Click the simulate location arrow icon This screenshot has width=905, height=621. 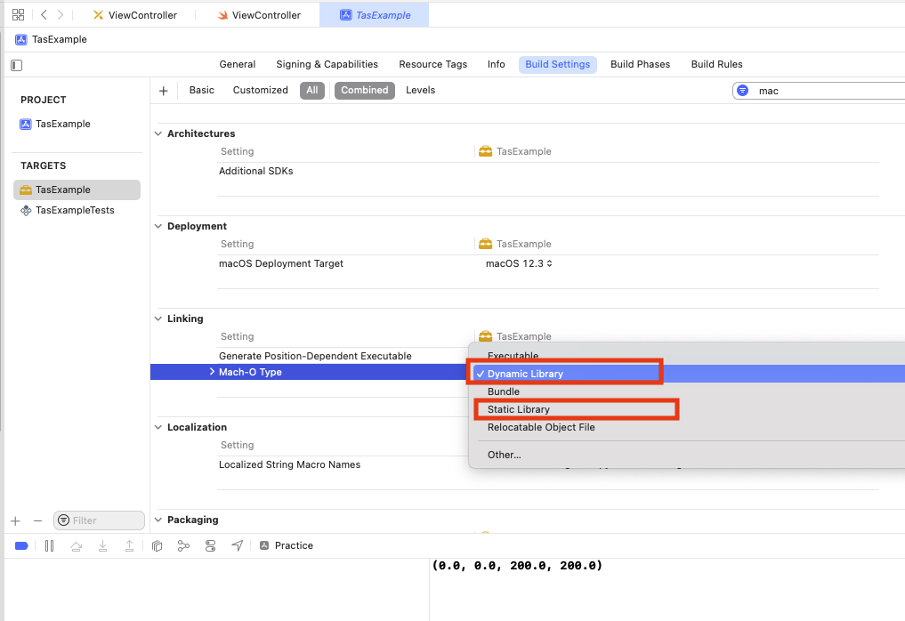[x=238, y=545]
